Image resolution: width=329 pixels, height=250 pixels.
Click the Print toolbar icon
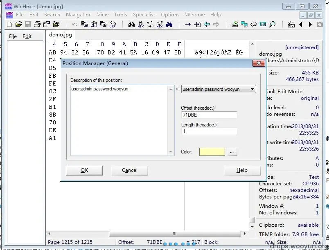[37, 24]
